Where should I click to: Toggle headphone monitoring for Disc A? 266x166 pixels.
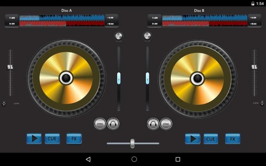point(113,124)
